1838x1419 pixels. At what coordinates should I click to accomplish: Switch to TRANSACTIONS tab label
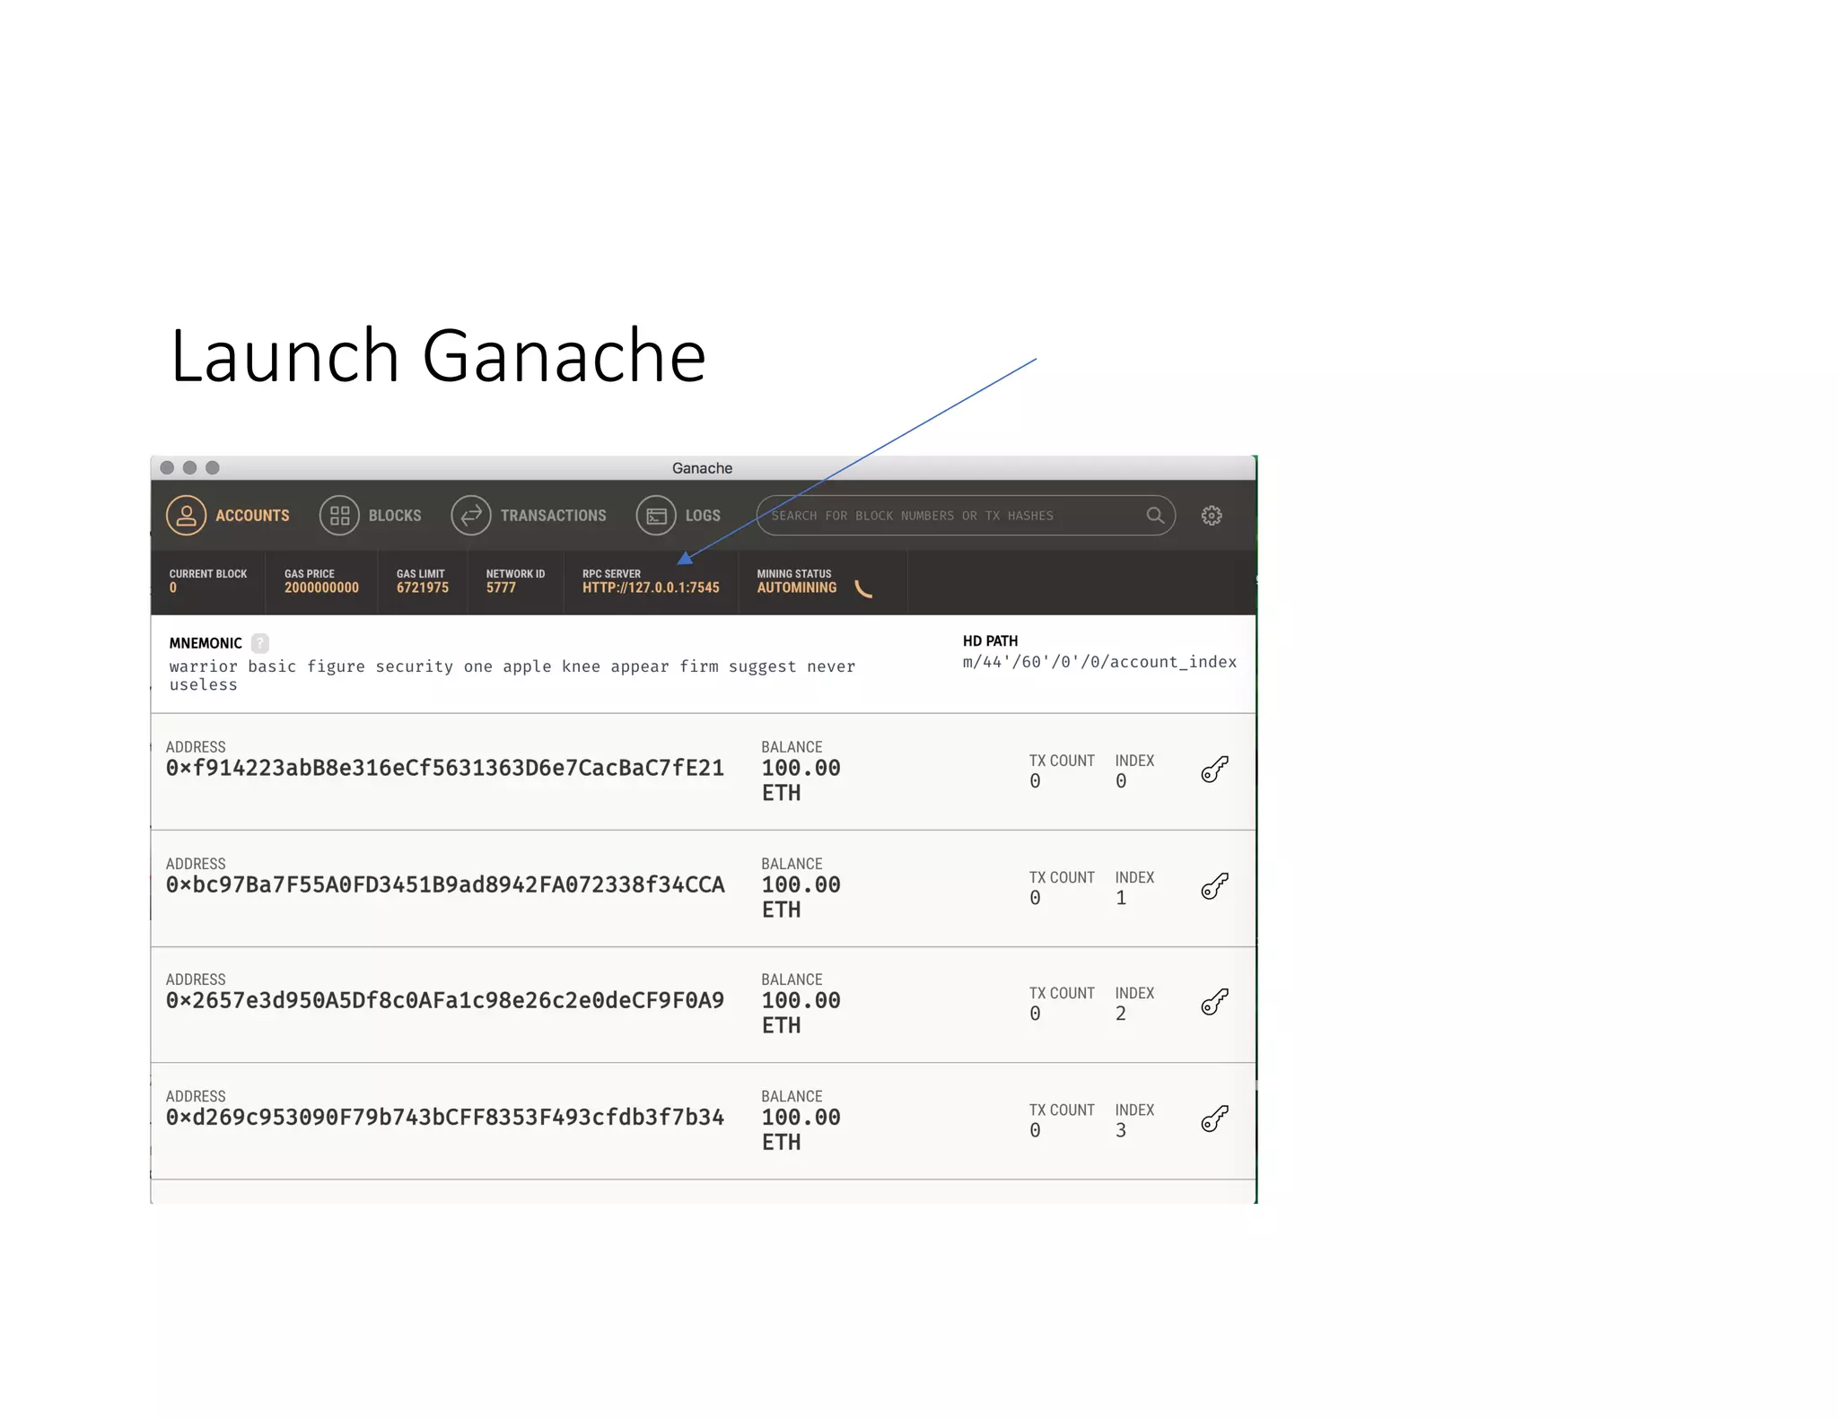[554, 516]
